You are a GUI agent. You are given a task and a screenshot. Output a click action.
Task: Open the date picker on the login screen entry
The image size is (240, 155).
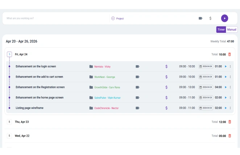point(206,66)
